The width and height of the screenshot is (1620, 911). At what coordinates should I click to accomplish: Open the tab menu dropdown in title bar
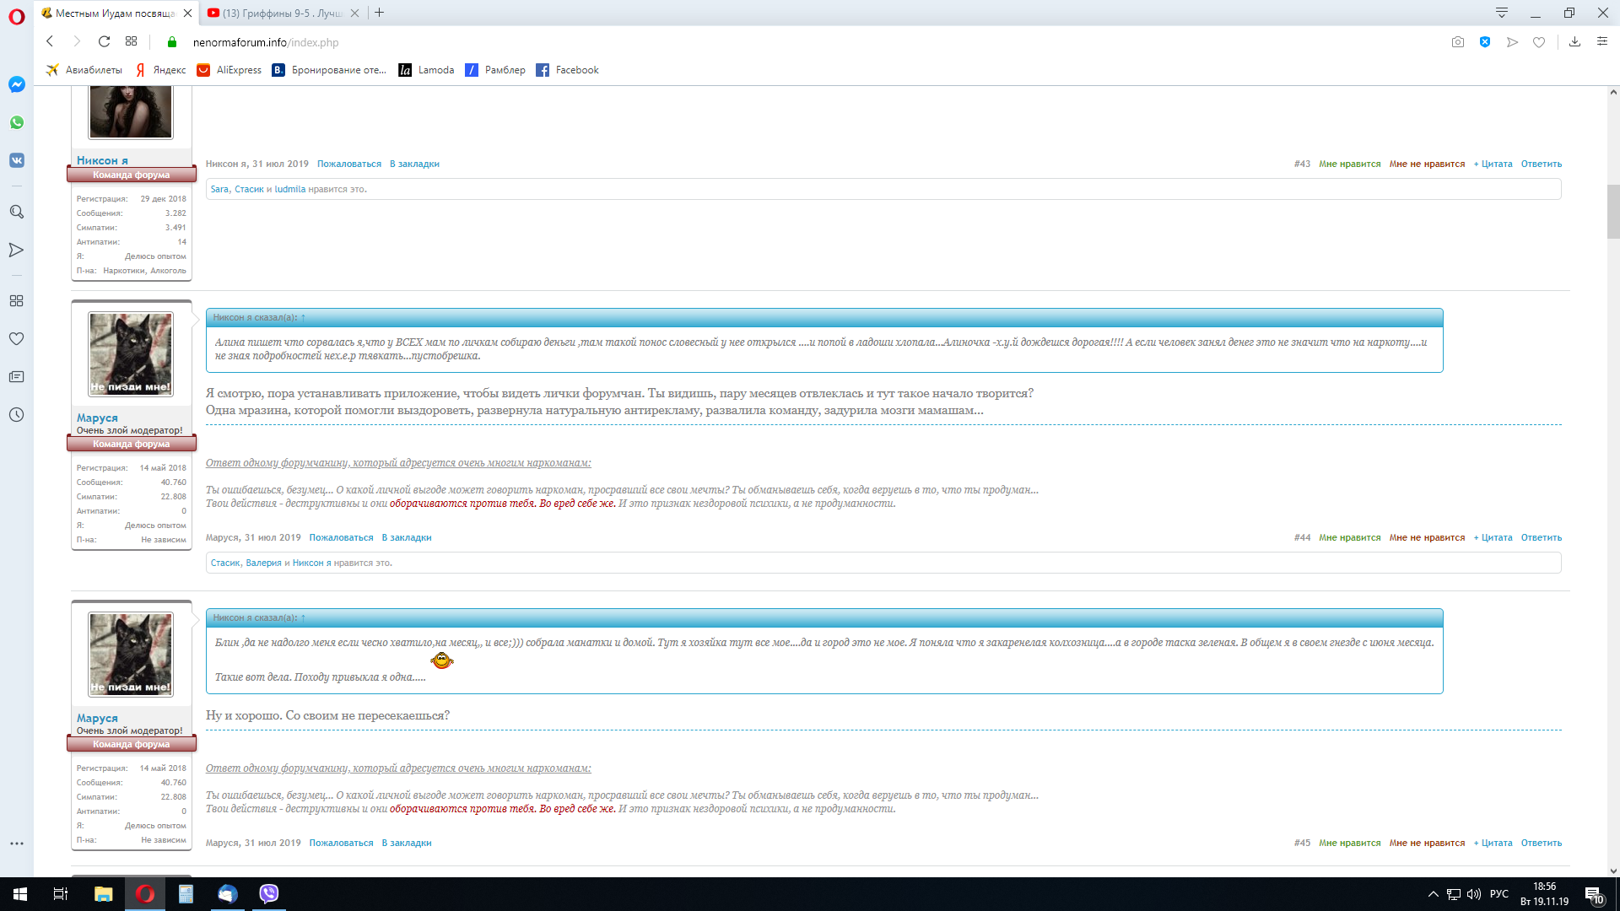click(x=1502, y=13)
